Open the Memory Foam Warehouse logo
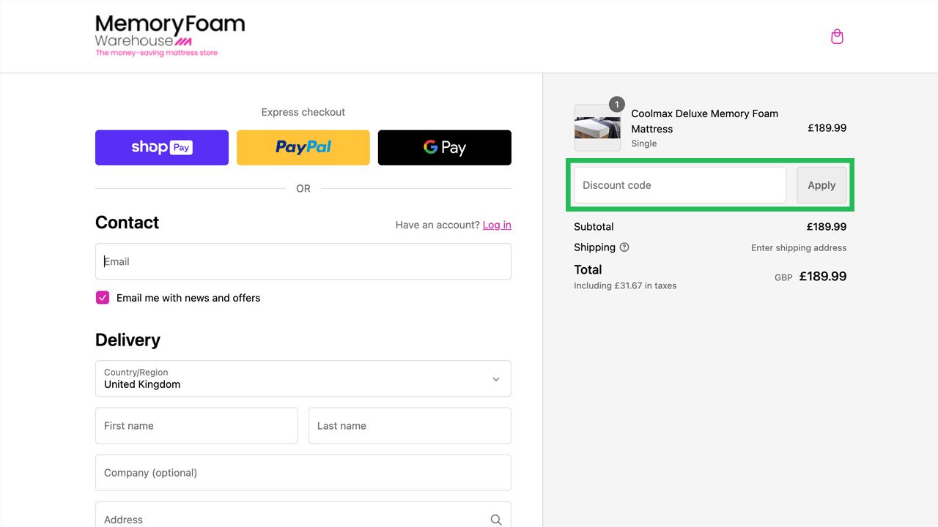938x527 pixels. [170, 35]
